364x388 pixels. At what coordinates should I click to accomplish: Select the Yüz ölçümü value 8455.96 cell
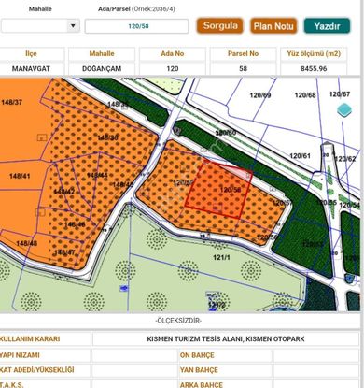pos(314,68)
